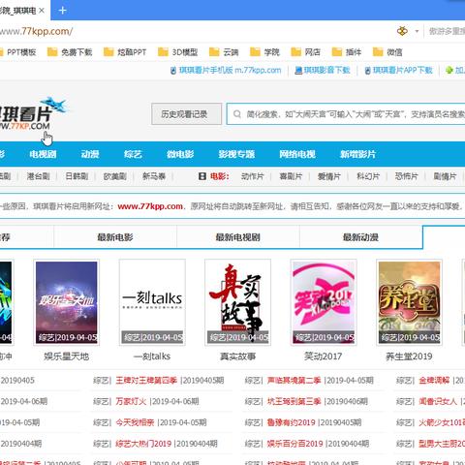Screen dimensions: 465x465
Task: Open the 坑王驾到第三季 variety link
Action: (x=294, y=401)
